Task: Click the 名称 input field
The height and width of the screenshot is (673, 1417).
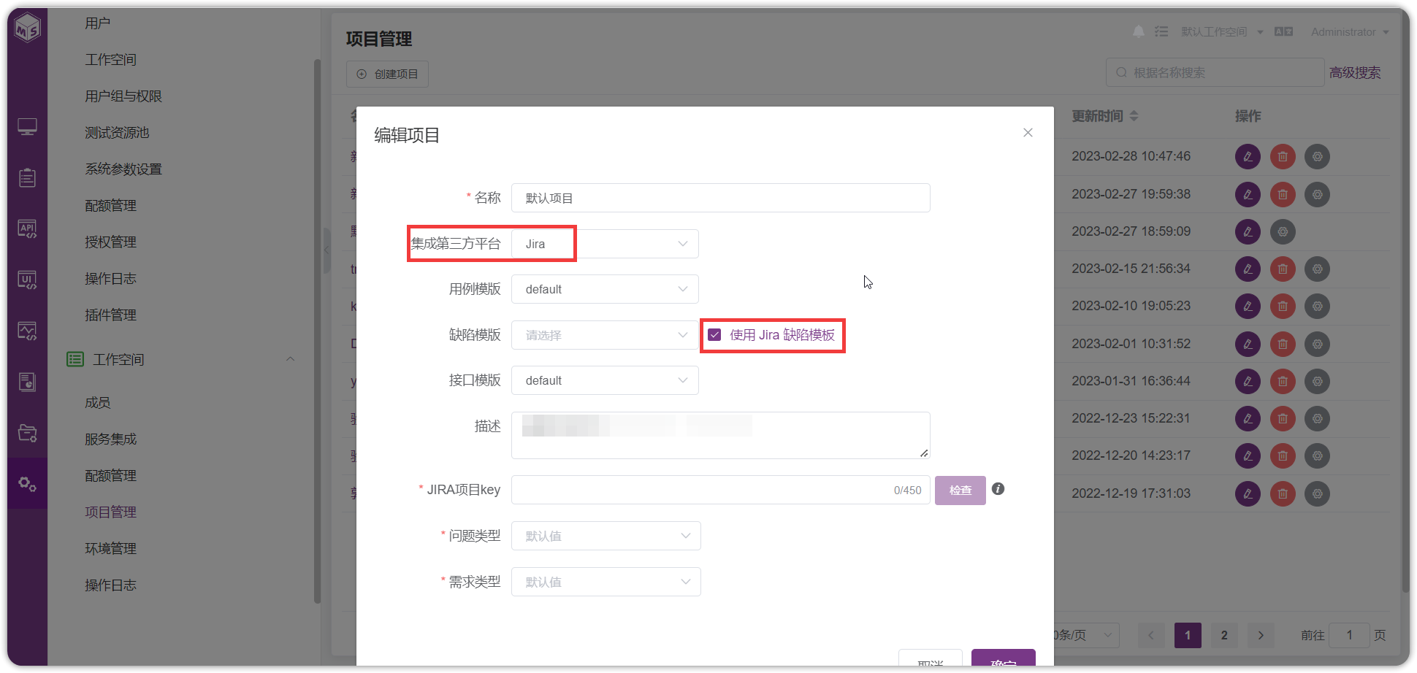Action: 721,198
